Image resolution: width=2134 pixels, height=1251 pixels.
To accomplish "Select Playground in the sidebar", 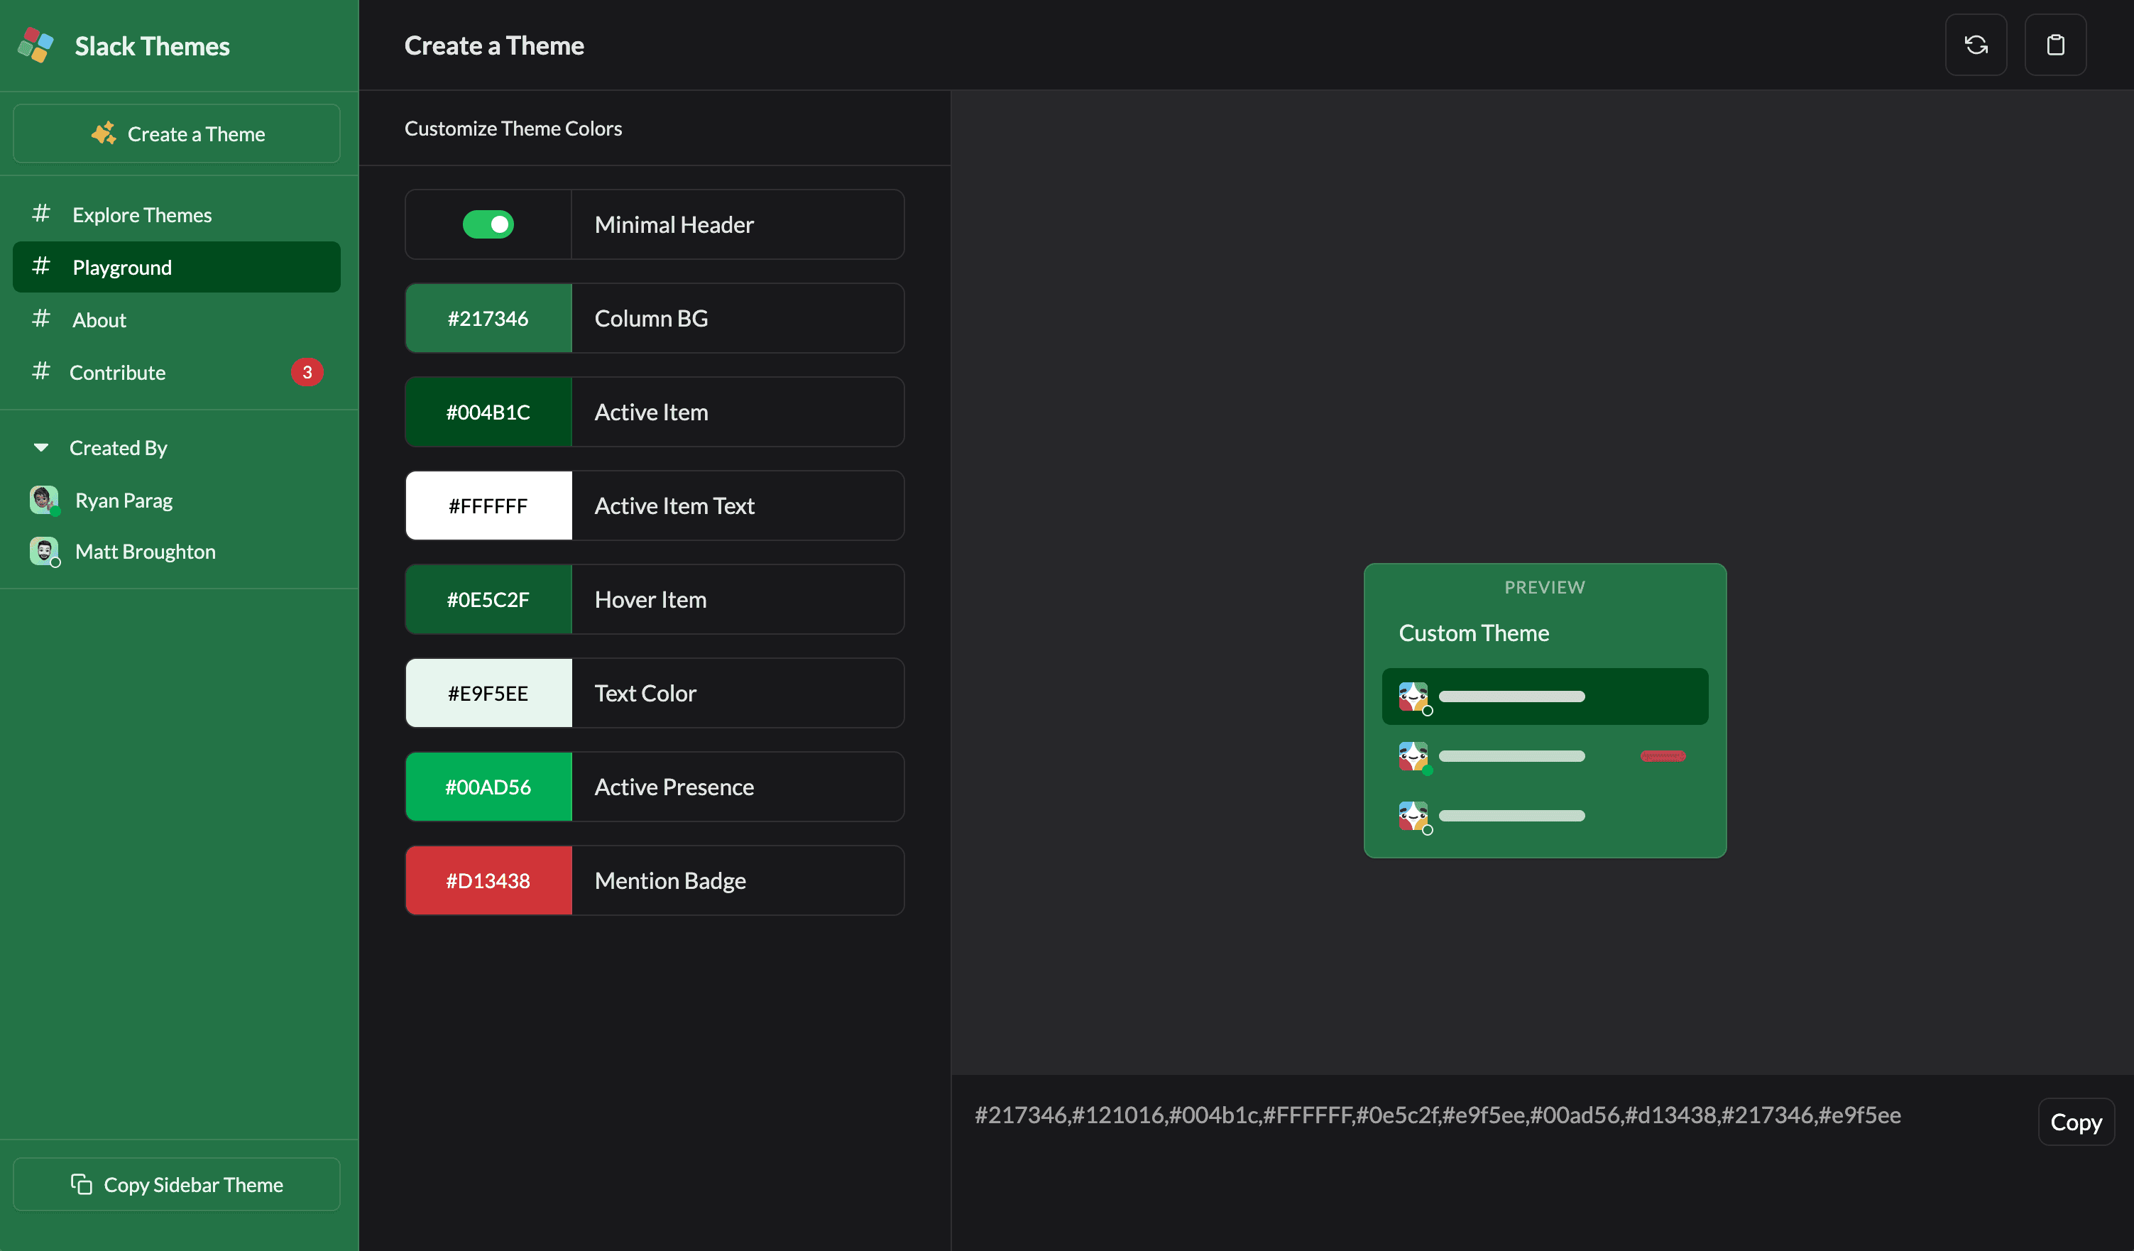I will click(176, 267).
